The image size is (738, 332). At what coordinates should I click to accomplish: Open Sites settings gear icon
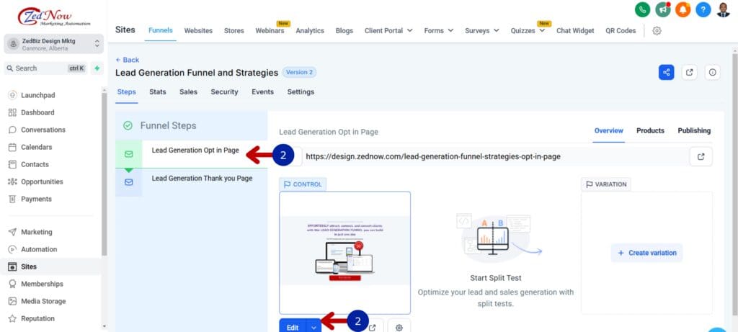coord(657,30)
